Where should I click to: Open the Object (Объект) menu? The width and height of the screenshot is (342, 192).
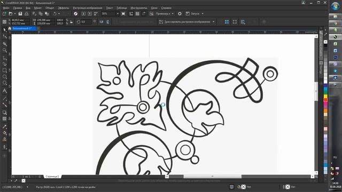coord(50,8)
